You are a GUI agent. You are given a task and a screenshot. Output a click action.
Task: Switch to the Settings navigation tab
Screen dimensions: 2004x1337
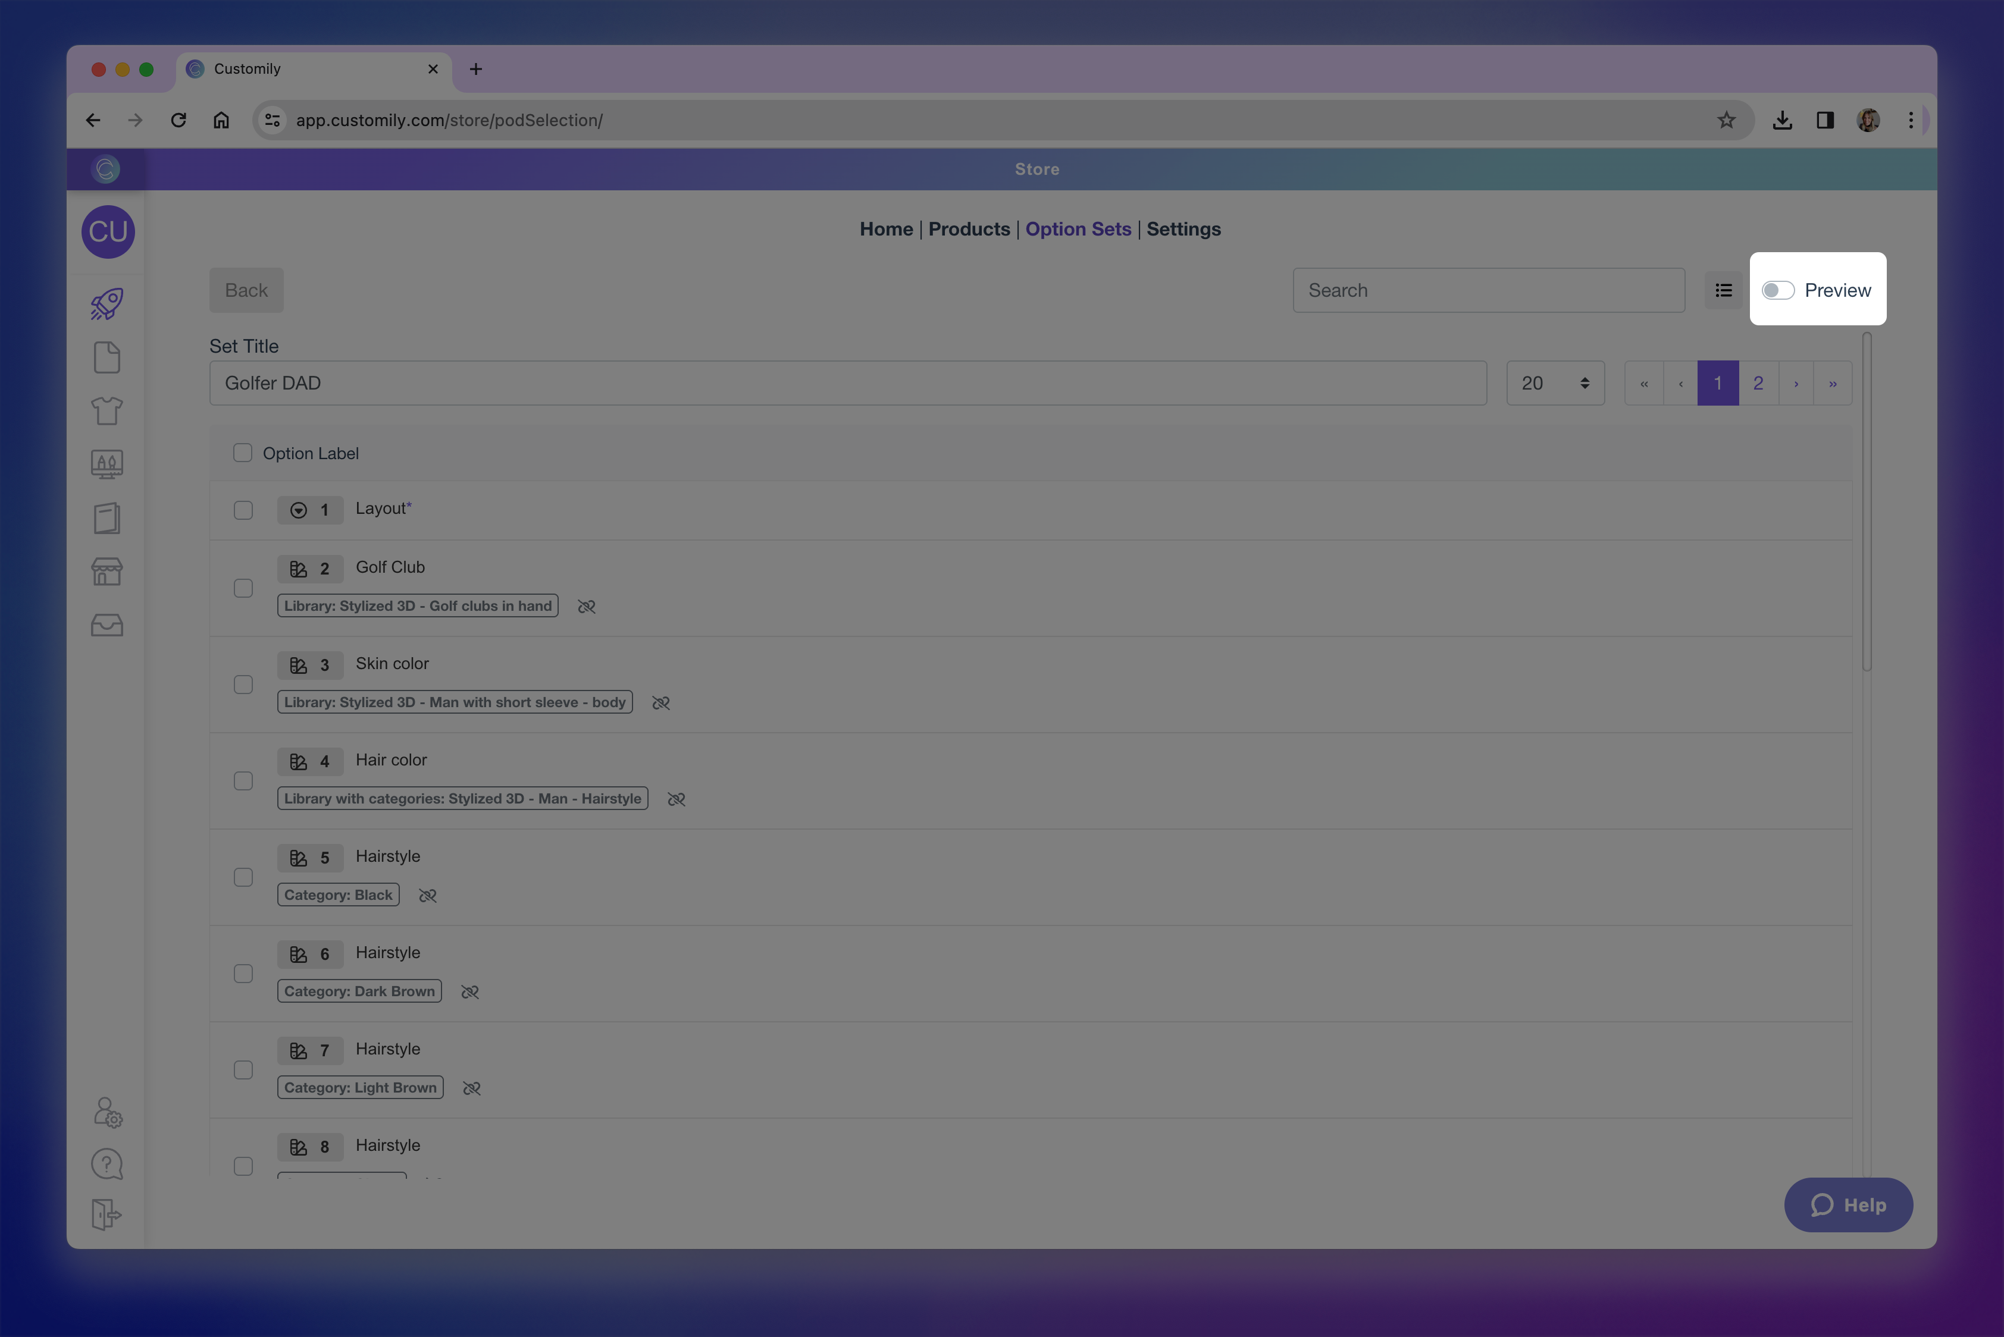1182,228
